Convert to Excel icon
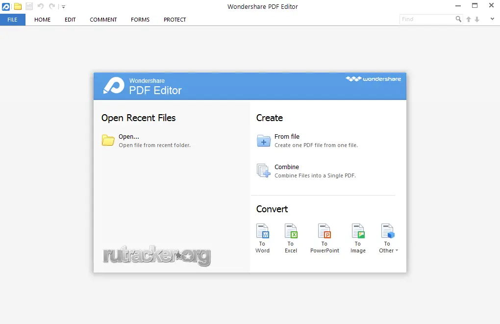The height and width of the screenshot is (324, 500). point(291,231)
